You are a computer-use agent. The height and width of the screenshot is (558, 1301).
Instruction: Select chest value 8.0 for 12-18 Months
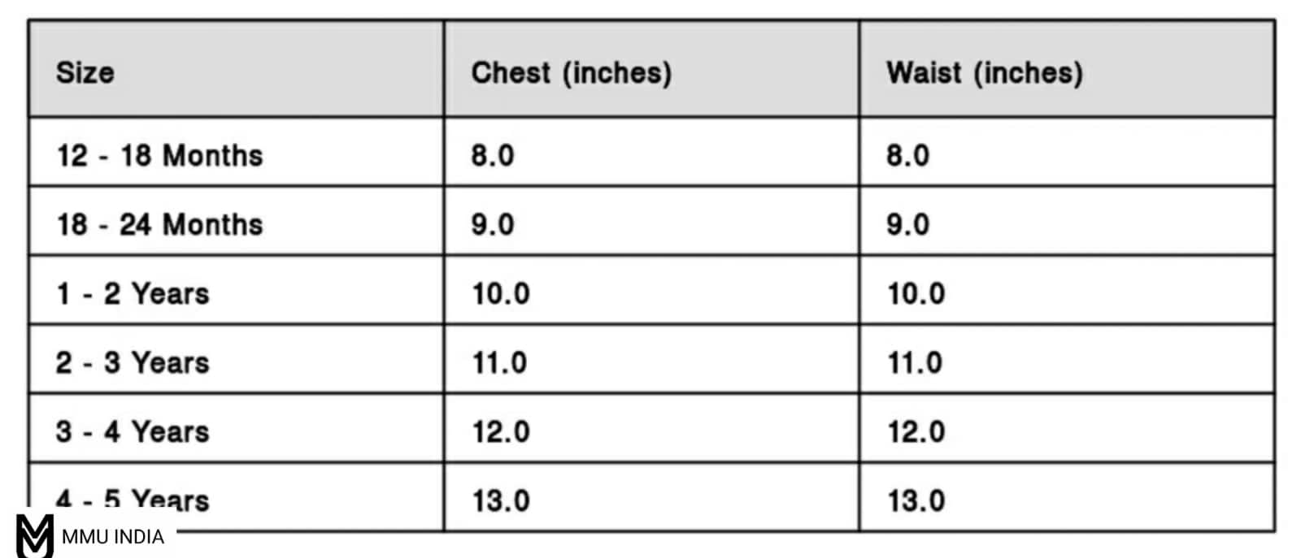[x=493, y=155]
